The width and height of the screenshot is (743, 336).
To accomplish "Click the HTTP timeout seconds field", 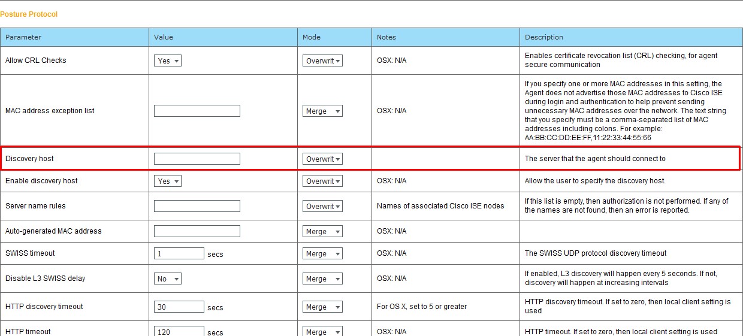I will (x=179, y=331).
